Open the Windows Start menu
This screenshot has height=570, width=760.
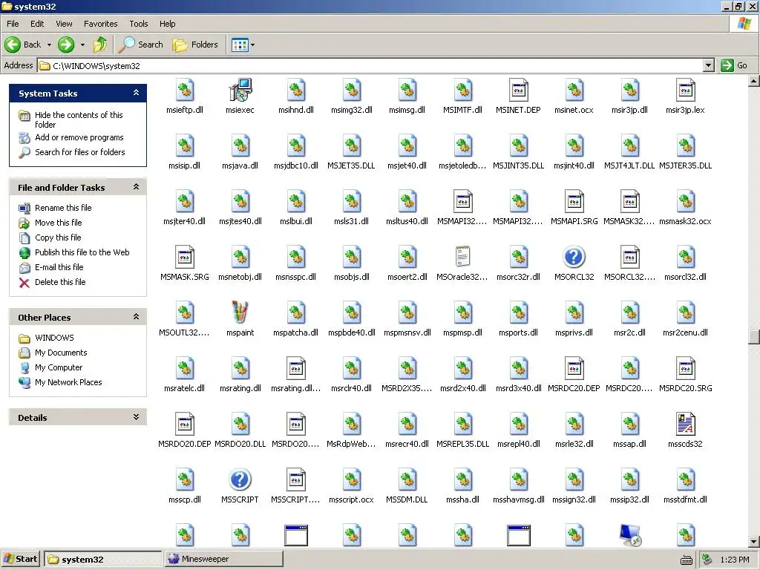coord(20,559)
